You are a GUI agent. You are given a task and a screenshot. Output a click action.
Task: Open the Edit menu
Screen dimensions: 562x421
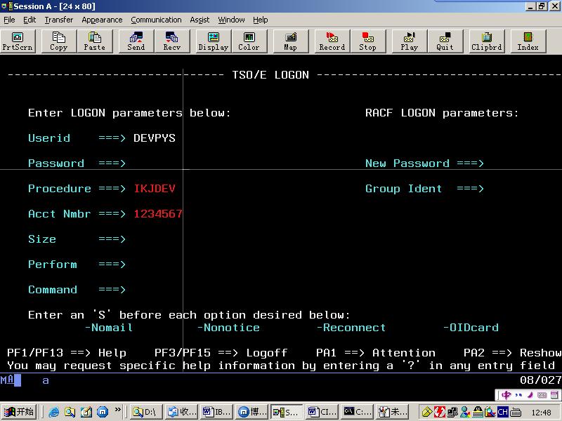(30, 20)
